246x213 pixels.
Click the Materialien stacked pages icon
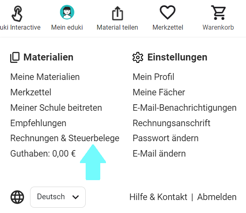pyautogui.click(x=15, y=58)
